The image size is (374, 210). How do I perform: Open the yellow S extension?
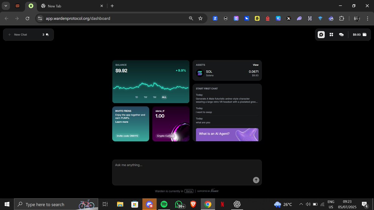[x=257, y=18]
